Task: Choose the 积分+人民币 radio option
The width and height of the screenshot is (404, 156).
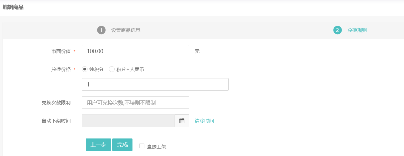Action: [x=112, y=69]
